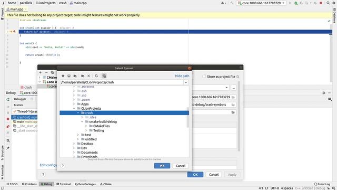
Task: Click the project directory toolbar icon
Action: (75, 76)
